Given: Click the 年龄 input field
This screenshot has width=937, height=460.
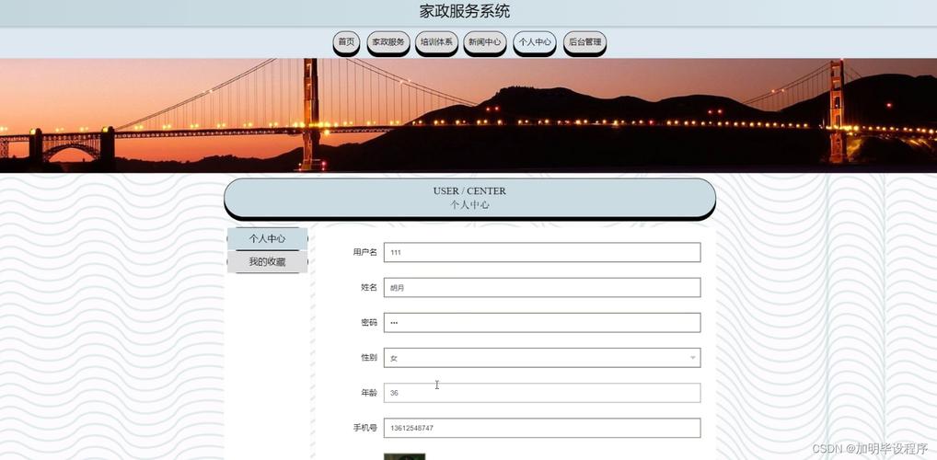Looking at the screenshot, I should pyautogui.click(x=541, y=393).
